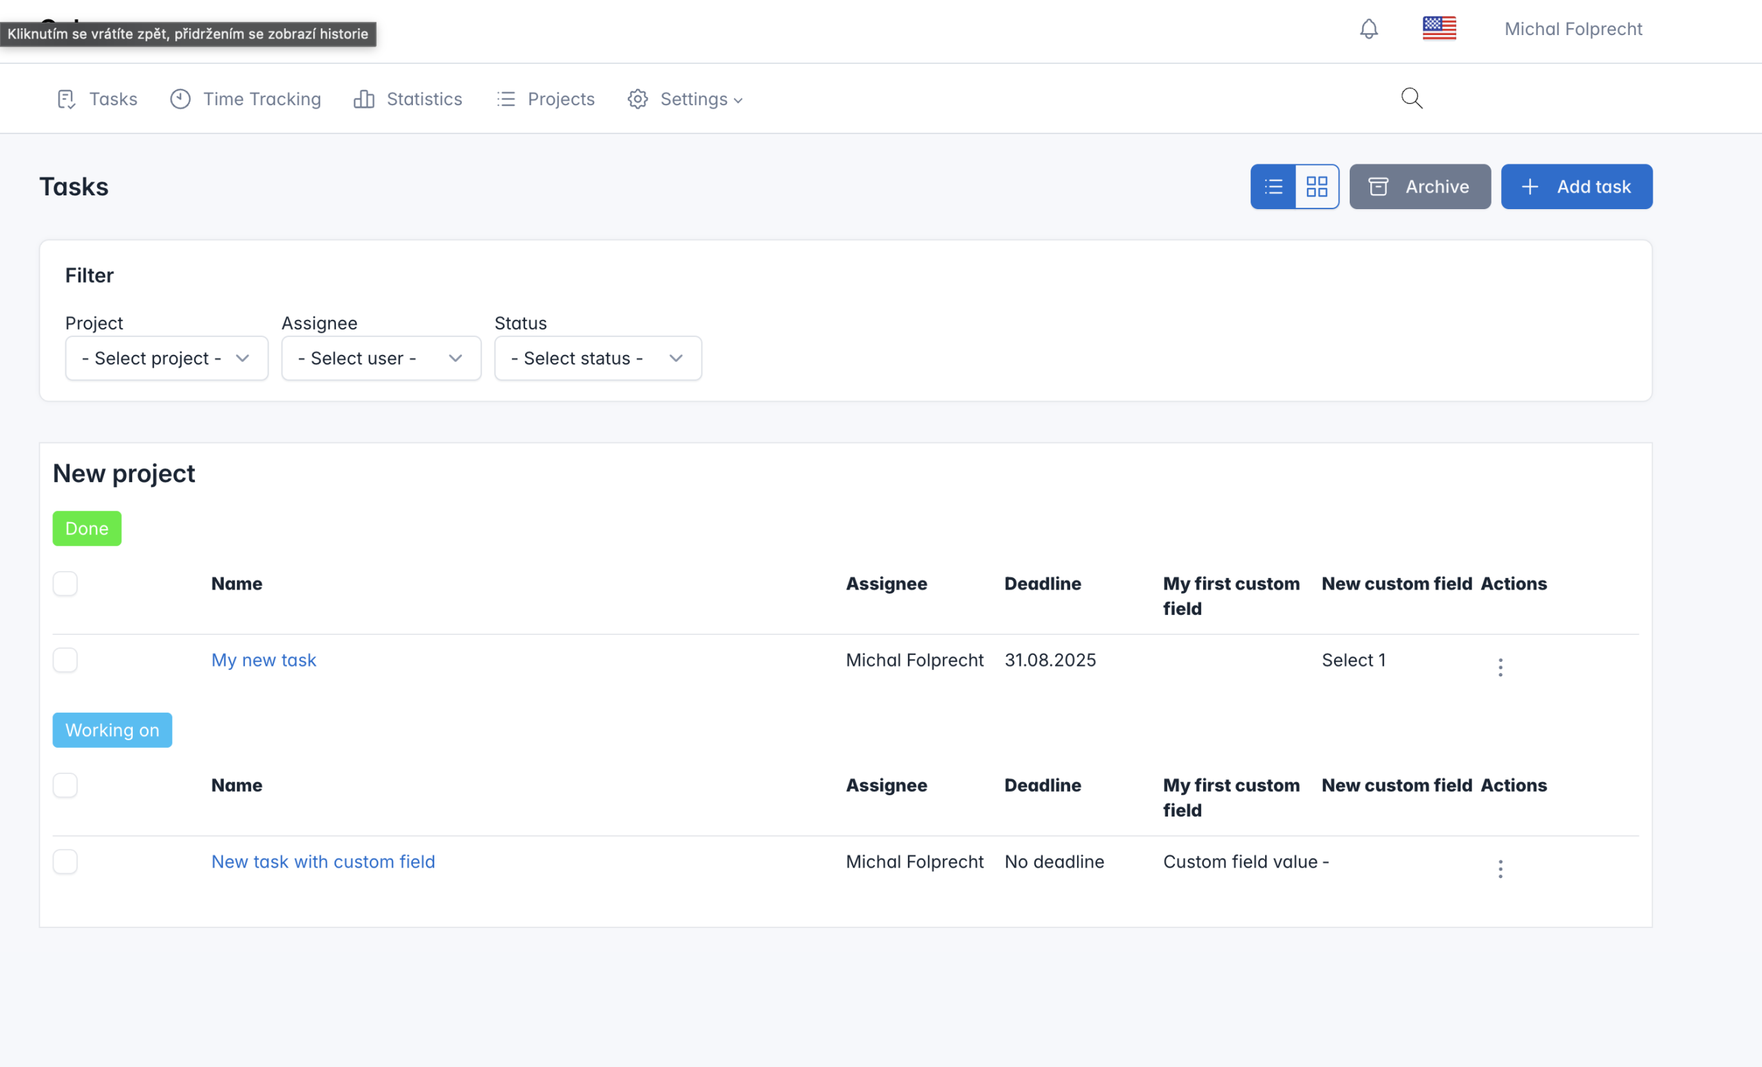
Task: Click the Statistics bar chart icon
Action: click(364, 98)
